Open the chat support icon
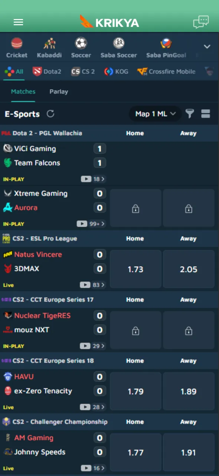Screen dimensions: 219x476 pos(201,22)
